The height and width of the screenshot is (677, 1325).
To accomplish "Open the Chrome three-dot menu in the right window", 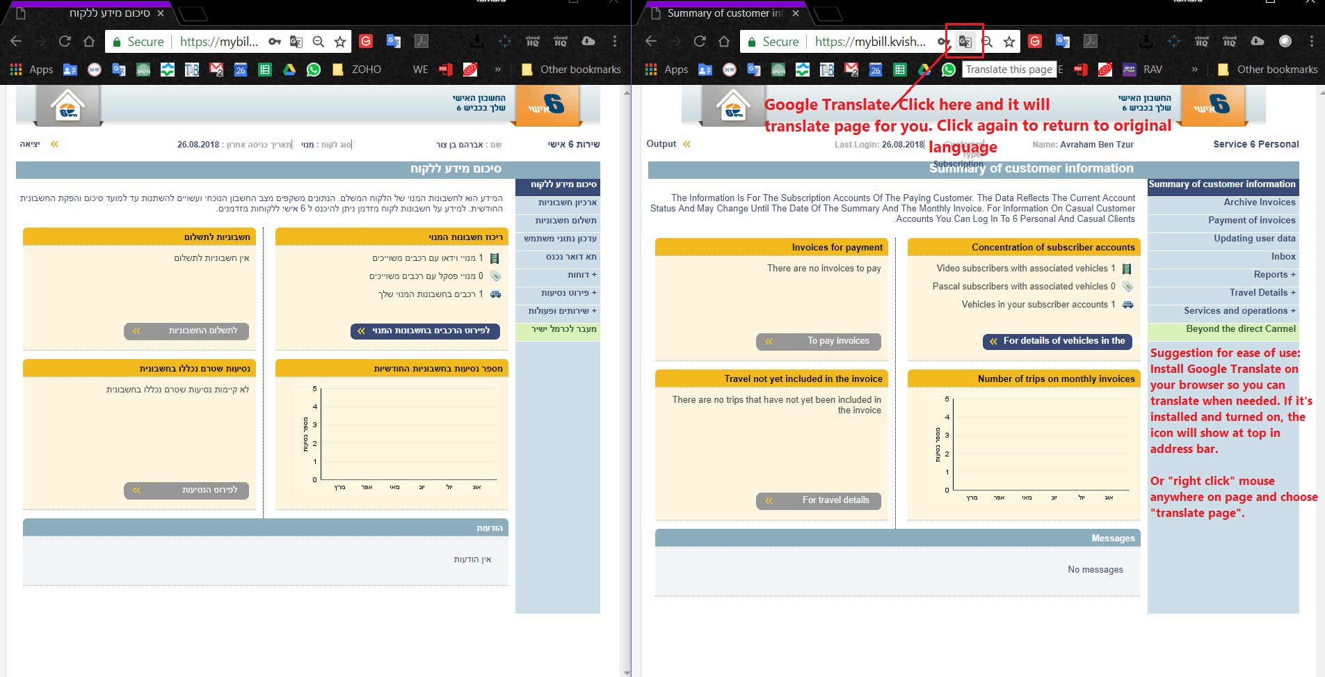I will (1312, 41).
